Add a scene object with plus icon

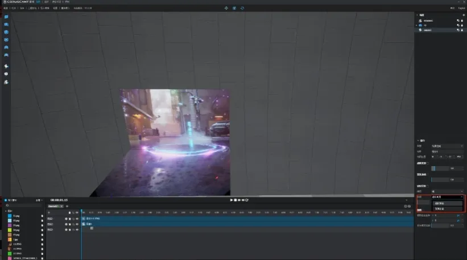point(464,15)
